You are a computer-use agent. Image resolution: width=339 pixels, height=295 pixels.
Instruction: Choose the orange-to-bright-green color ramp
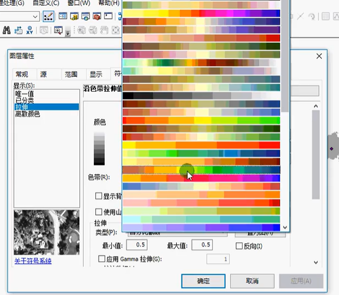[x=201, y=120]
